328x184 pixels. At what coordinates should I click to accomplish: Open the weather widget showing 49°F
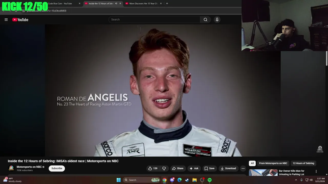(12, 180)
